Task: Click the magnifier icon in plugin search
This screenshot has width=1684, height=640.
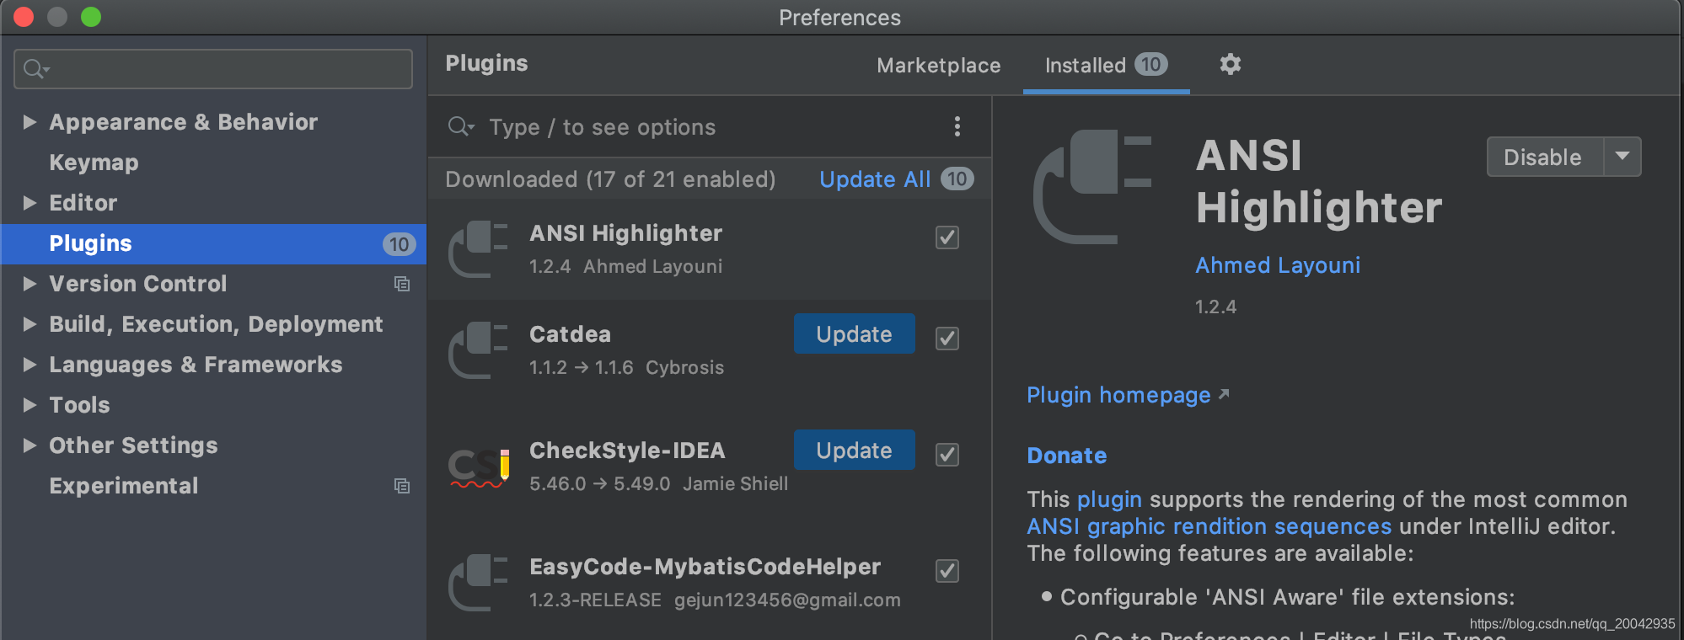Action: (x=460, y=127)
